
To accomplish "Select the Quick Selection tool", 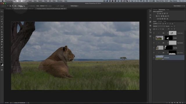I will (2, 19).
